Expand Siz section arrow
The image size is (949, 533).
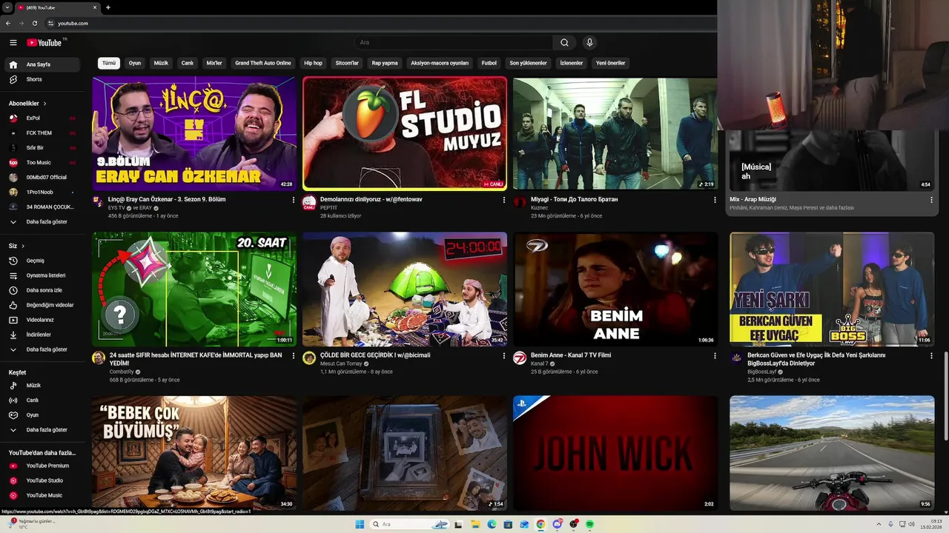[23, 246]
